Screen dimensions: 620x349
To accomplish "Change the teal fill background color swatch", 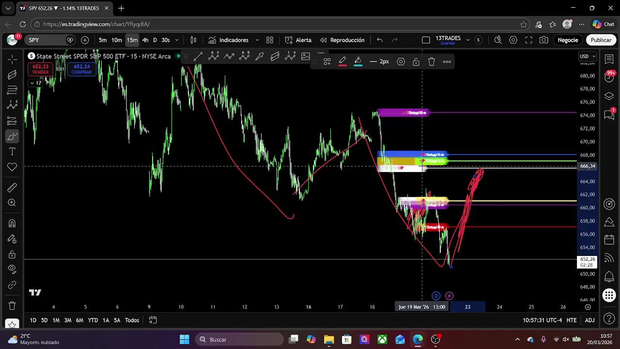I will coord(358,62).
